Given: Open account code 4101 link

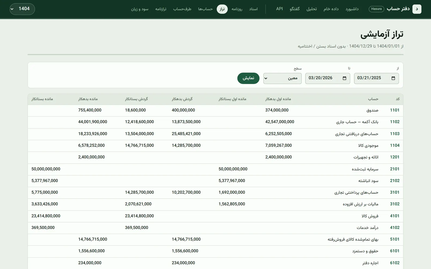Looking at the screenshot, I should tap(395, 216).
